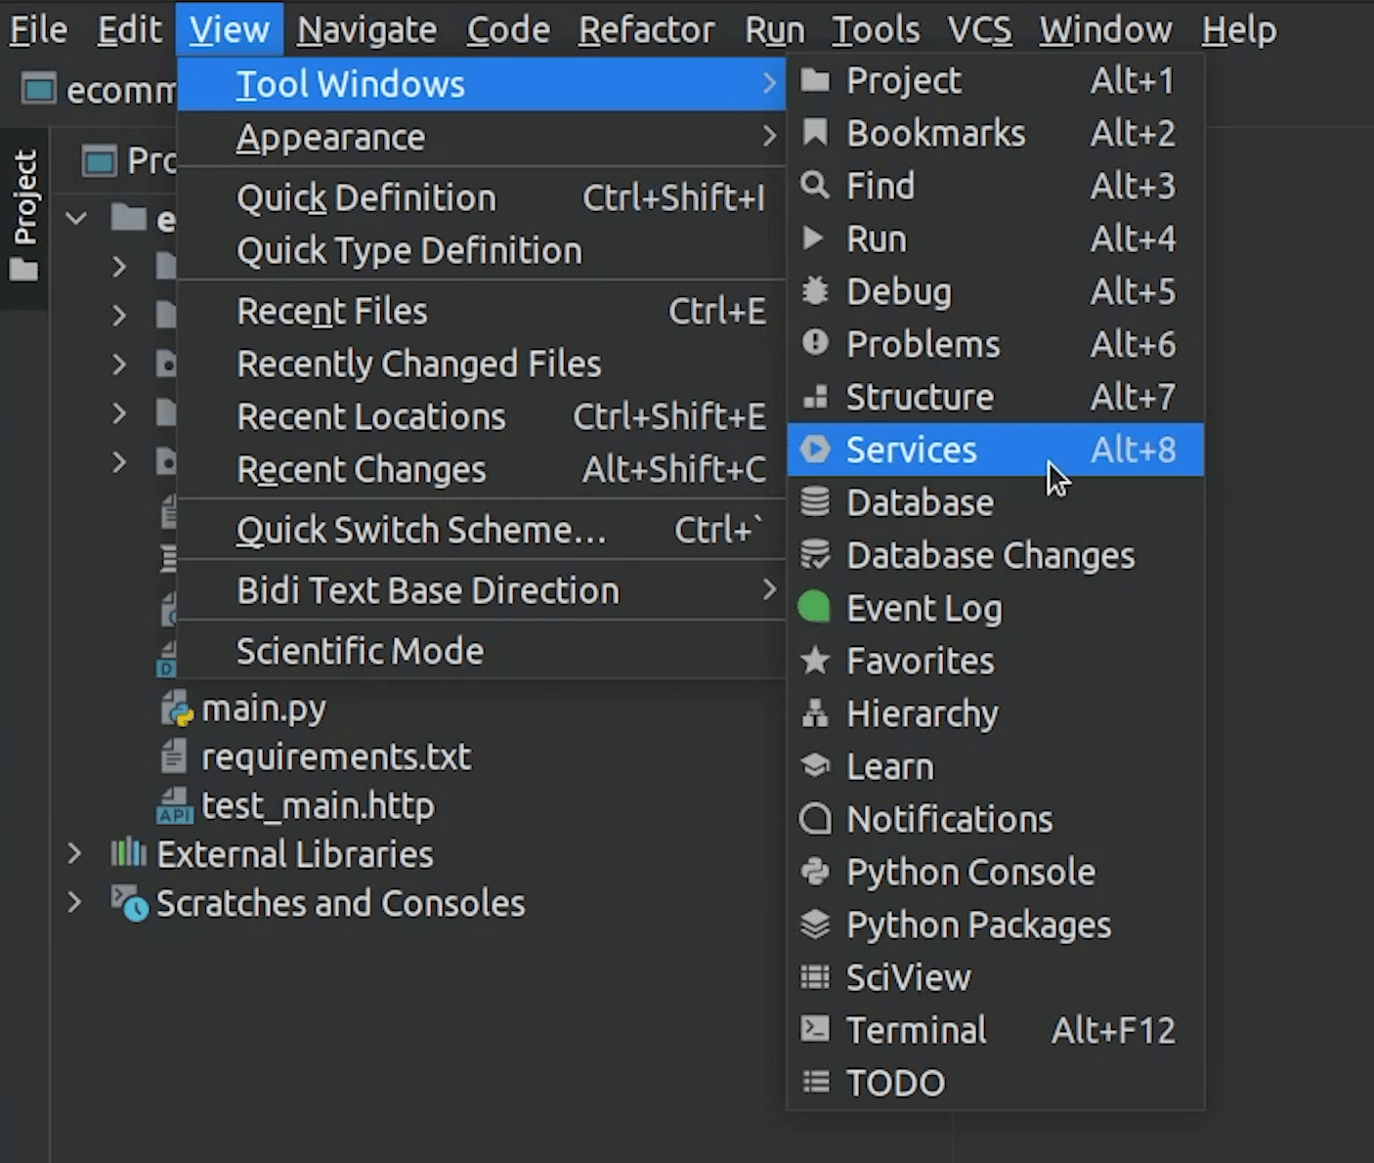Click the Database tool window icon

(x=815, y=502)
